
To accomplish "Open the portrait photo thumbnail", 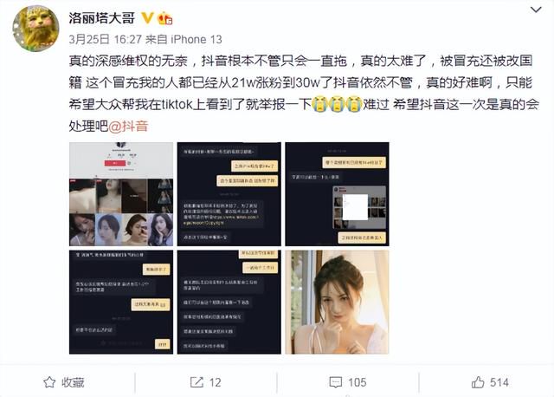I will (x=337, y=303).
